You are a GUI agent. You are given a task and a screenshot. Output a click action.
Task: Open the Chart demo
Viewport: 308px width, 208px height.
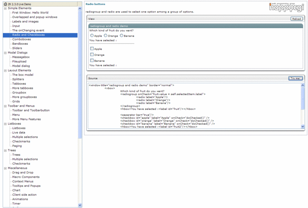pyautogui.click(x=16, y=190)
